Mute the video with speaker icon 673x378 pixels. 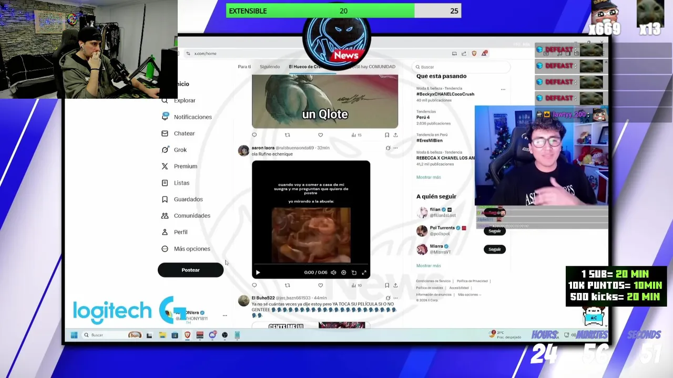[x=333, y=272]
